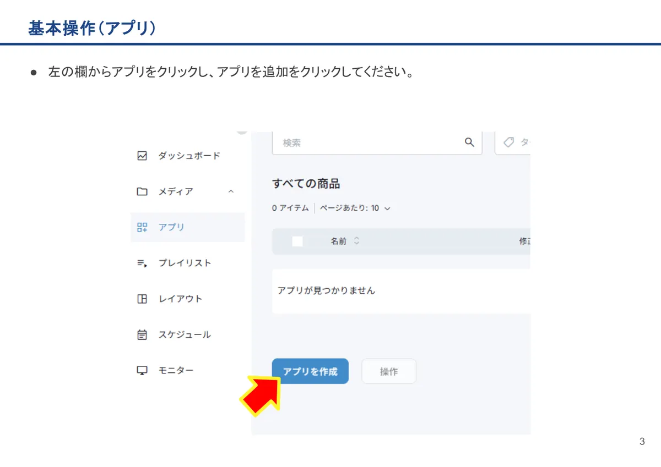Viewport: 661px width, 467px height.
Task: Tick the select-all checkbox in table header
Action: 297,241
